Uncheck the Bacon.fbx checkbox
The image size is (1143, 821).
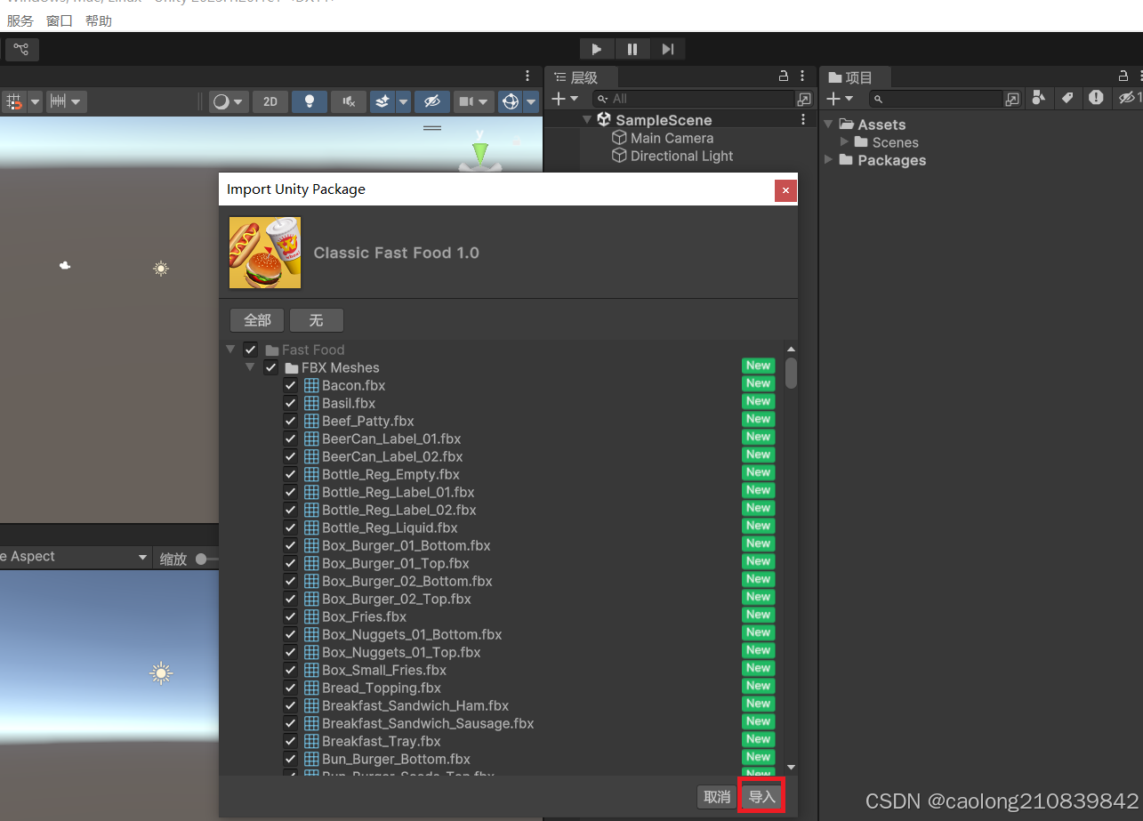coord(290,385)
